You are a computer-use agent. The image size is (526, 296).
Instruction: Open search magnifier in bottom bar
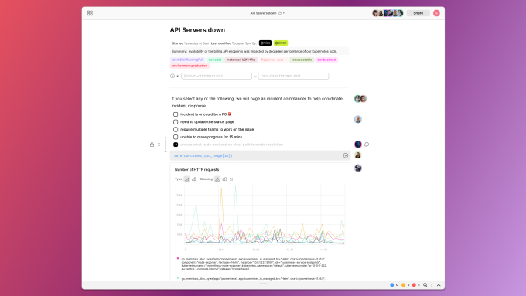click(x=425, y=285)
